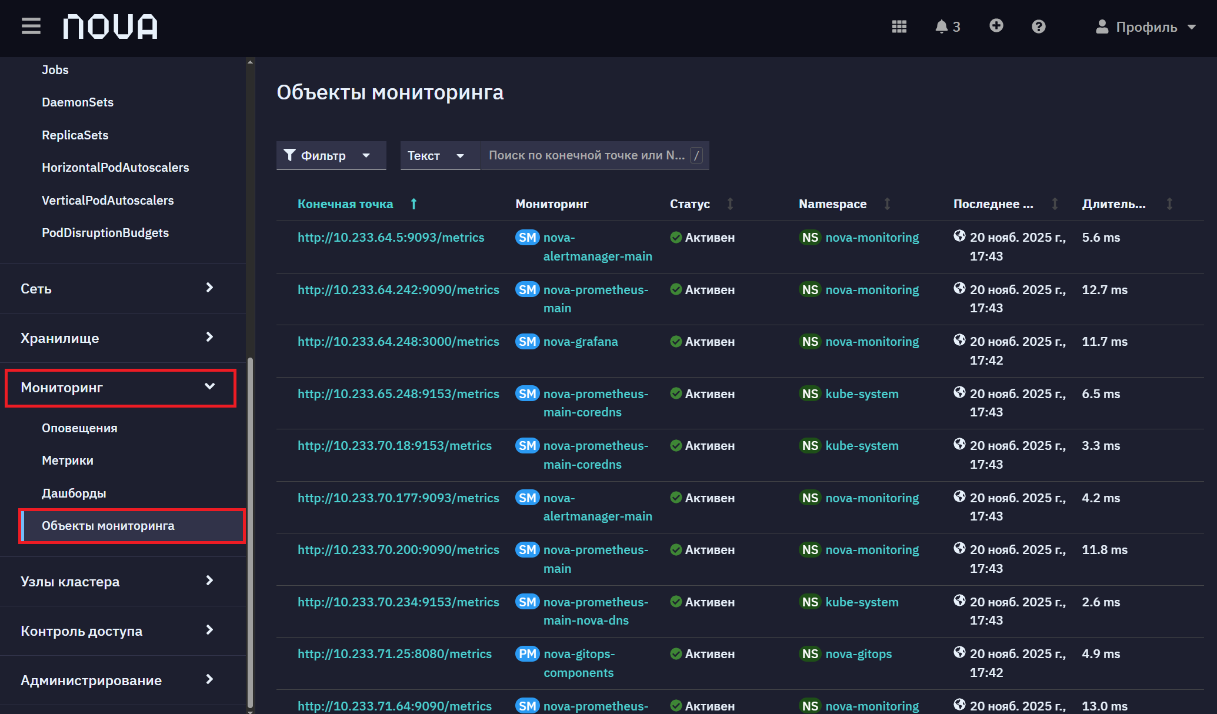
Task: Open DaemonSets in sidebar
Action: [x=78, y=102]
